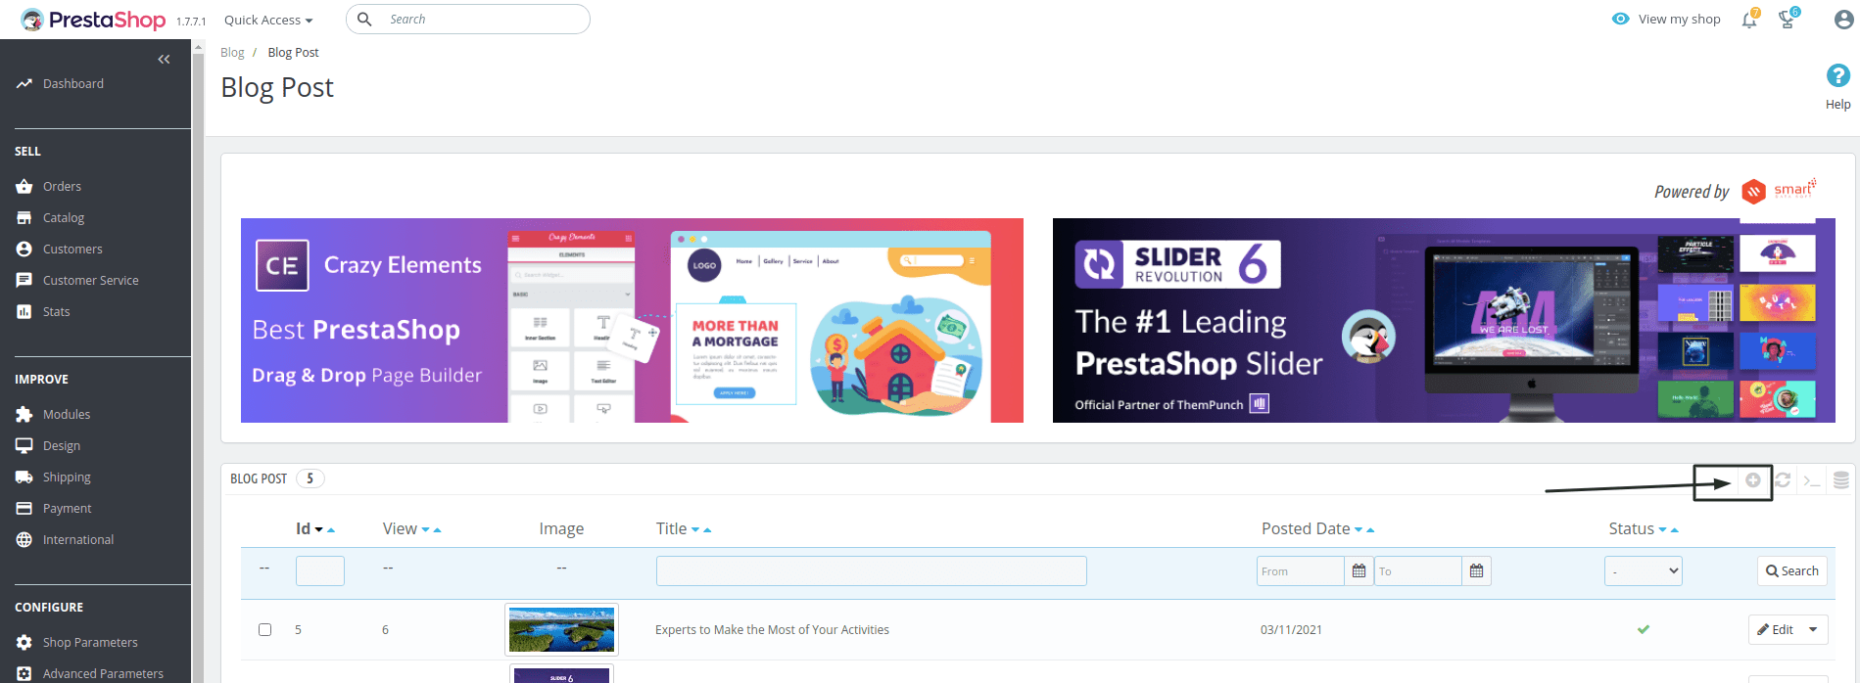The width and height of the screenshot is (1860, 683).
Task: Open the user profile avatar icon
Action: tap(1843, 20)
